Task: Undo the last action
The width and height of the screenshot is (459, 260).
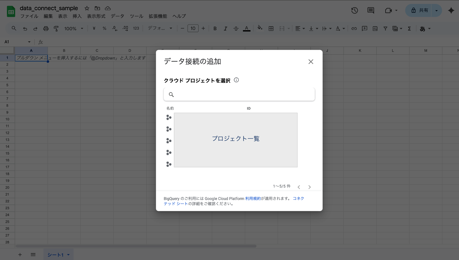Action: pos(25,29)
